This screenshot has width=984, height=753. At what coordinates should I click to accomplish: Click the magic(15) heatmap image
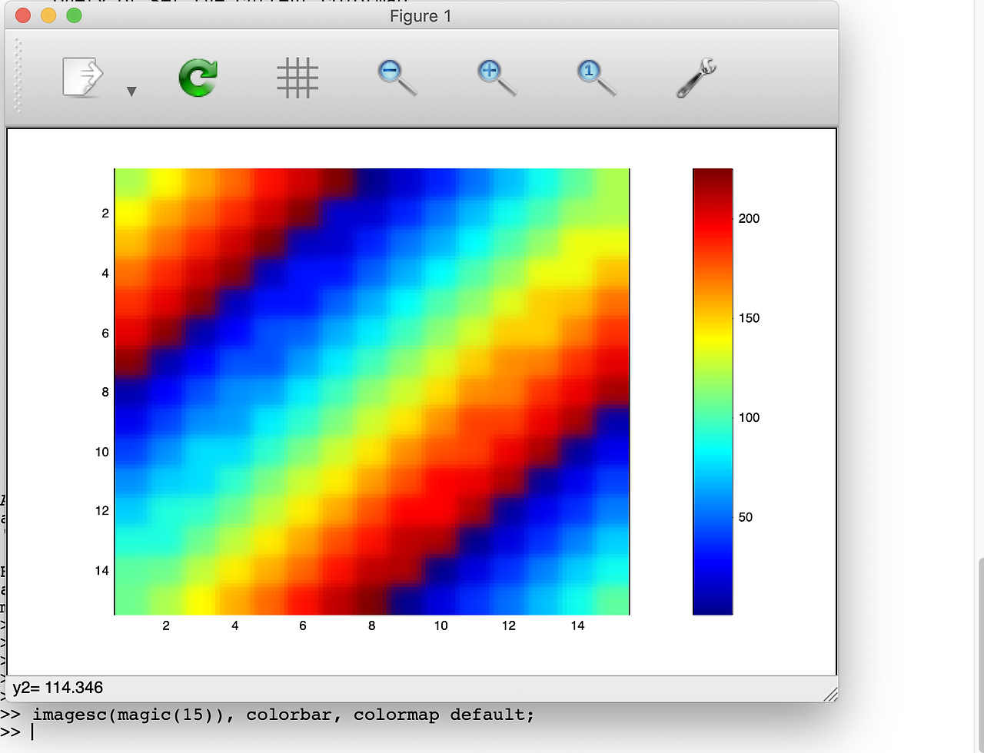click(x=372, y=392)
